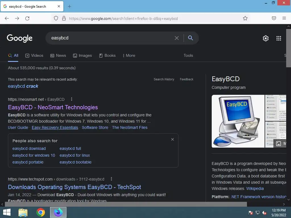Screen dimensions: 291x218
Task: Search for easybcd portable
Action: coord(28,162)
